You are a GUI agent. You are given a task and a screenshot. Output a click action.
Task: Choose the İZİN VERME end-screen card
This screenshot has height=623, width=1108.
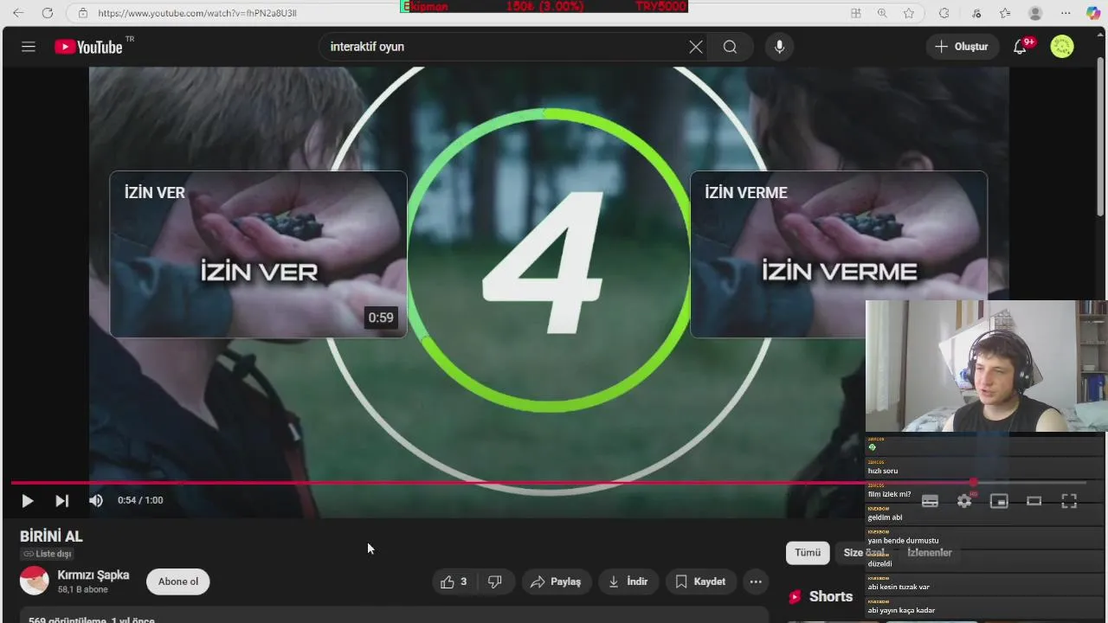click(x=839, y=254)
